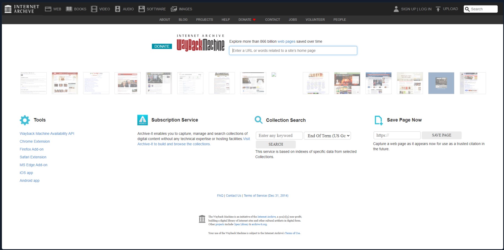Open the Blog menu item

(x=183, y=20)
